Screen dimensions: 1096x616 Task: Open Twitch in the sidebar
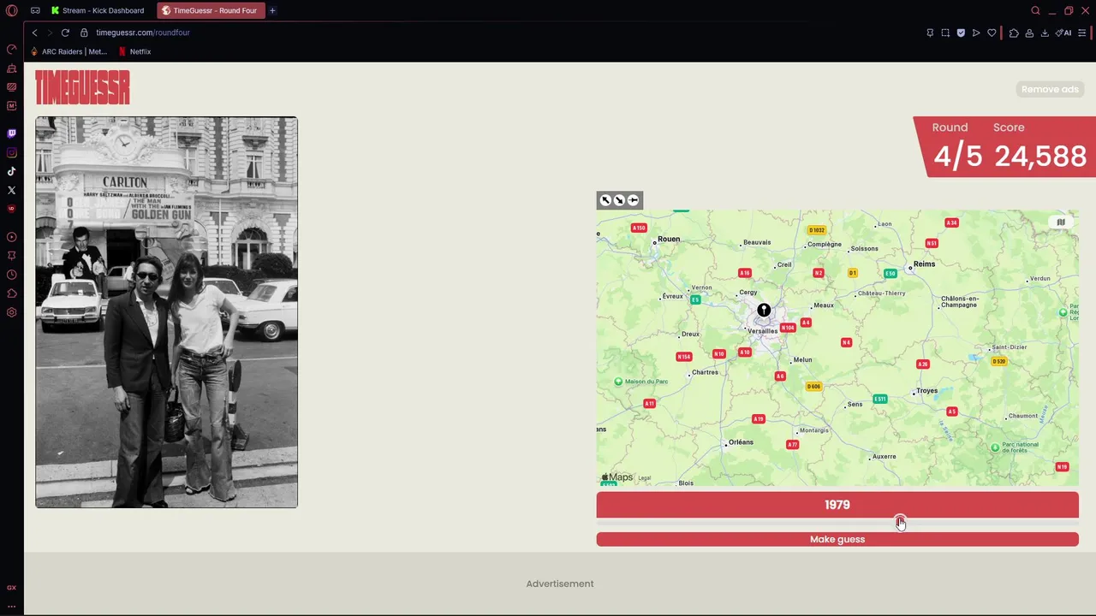(11, 133)
